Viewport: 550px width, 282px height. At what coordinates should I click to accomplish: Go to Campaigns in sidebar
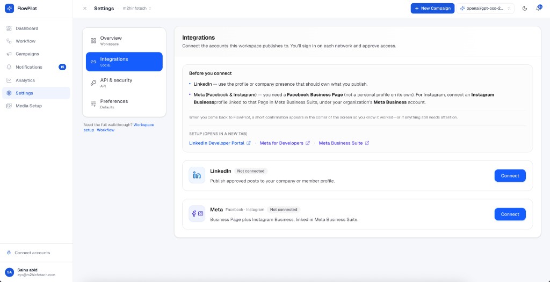[x=36, y=54]
